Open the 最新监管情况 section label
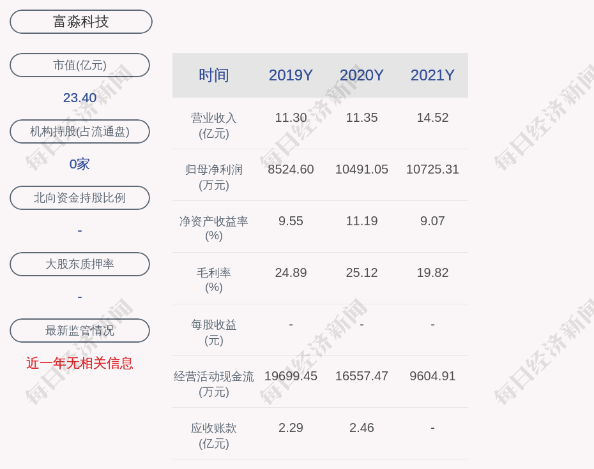The height and width of the screenshot is (469, 594). [x=80, y=331]
